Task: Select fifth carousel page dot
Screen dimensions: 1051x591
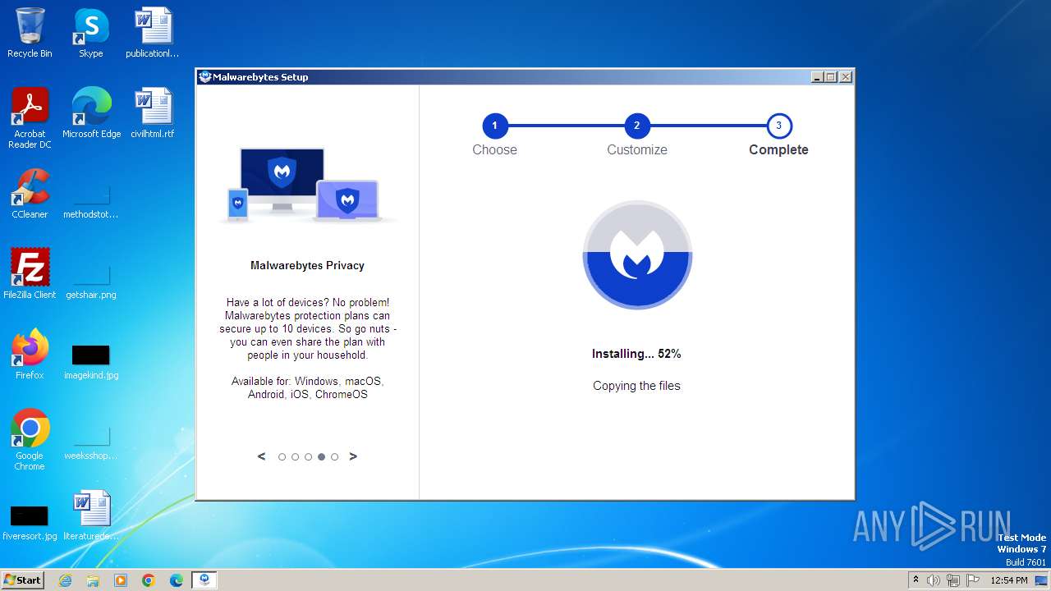Action: point(334,457)
